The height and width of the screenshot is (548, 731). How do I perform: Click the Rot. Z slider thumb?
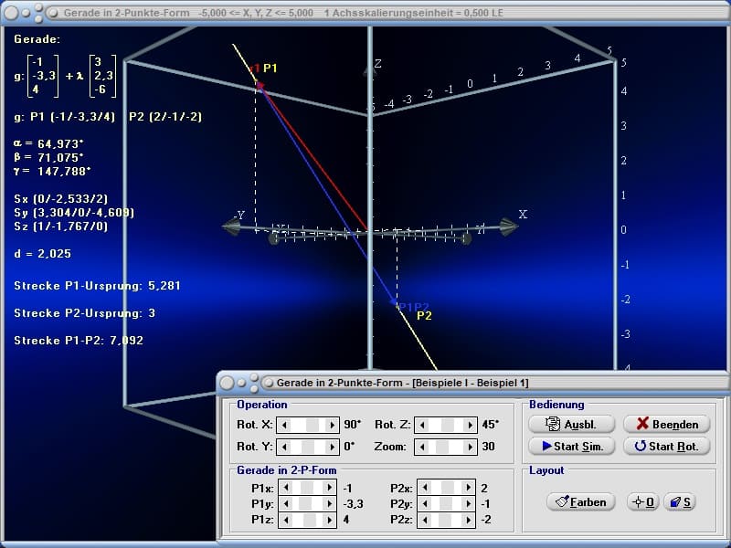pyautogui.click(x=448, y=425)
